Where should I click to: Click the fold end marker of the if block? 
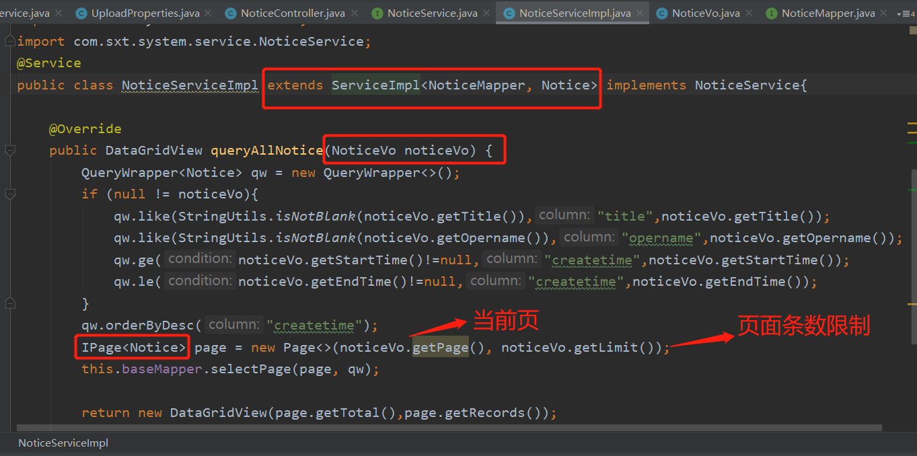[x=9, y=303]
